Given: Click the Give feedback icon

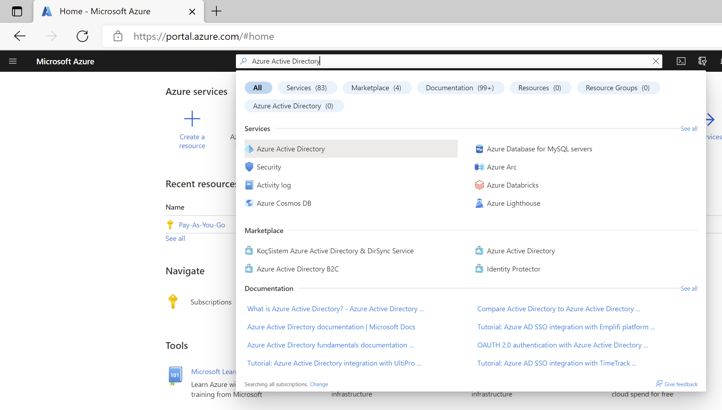Looking at the screenshot, I should [x=659, y=384].
